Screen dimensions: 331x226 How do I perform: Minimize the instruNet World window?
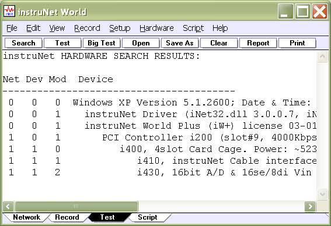click(x=285, y=11)
